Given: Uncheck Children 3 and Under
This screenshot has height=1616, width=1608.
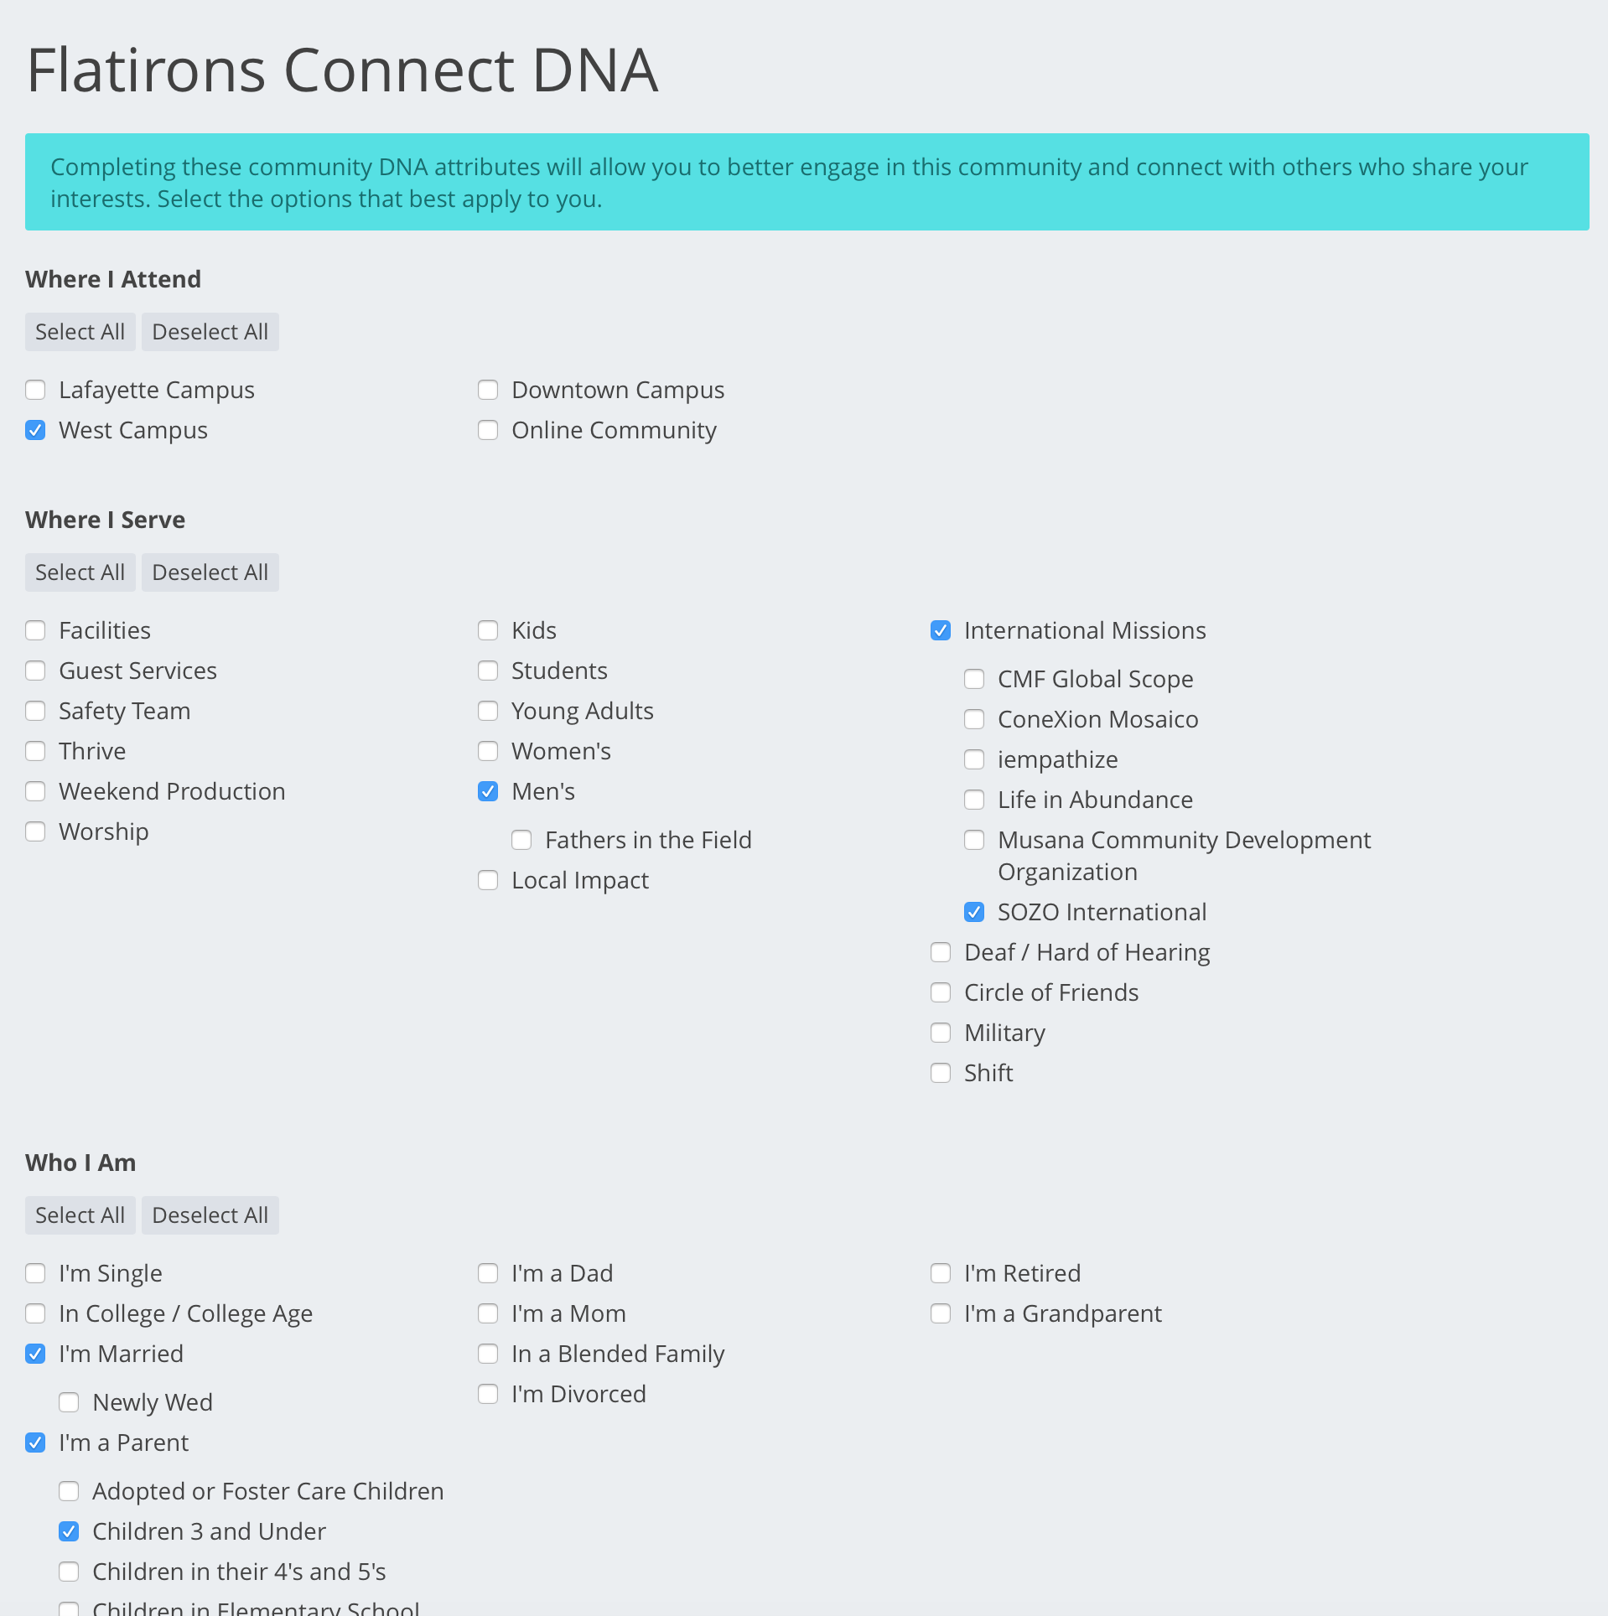Looking at the screenshot, I should [69, 1531].
